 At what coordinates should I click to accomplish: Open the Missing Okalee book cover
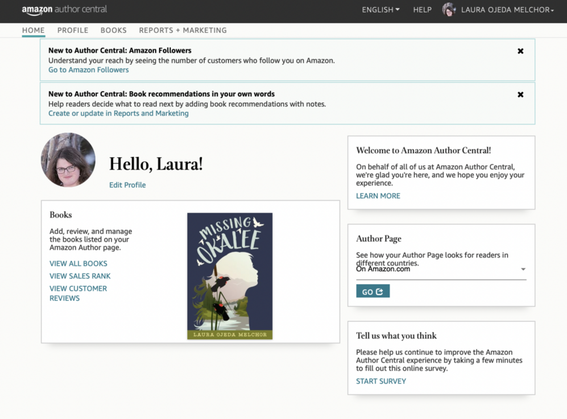tap(230, 276)
